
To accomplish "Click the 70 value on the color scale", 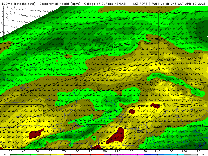I will pyautogui.click(x=64, y=151).
